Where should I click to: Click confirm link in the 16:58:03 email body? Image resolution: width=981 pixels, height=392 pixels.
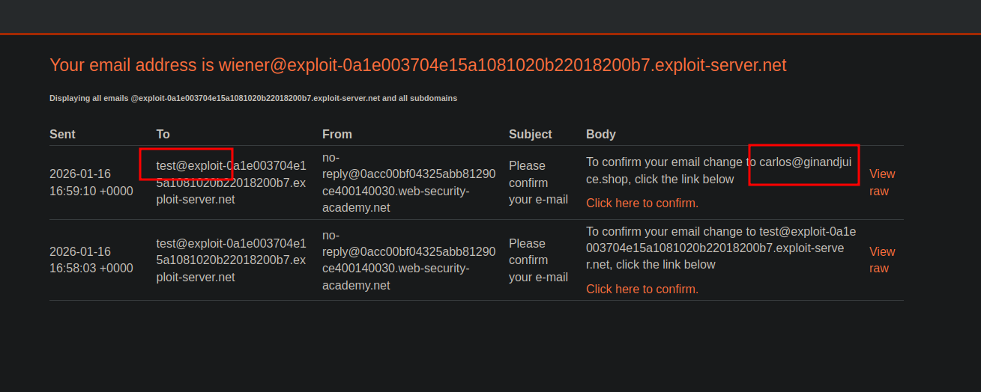click(x=642, y=289)
